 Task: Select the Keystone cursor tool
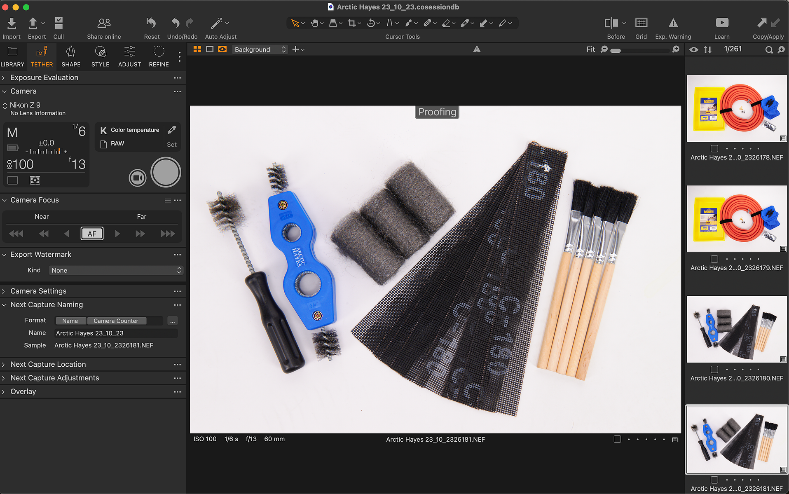pos(389,23)
